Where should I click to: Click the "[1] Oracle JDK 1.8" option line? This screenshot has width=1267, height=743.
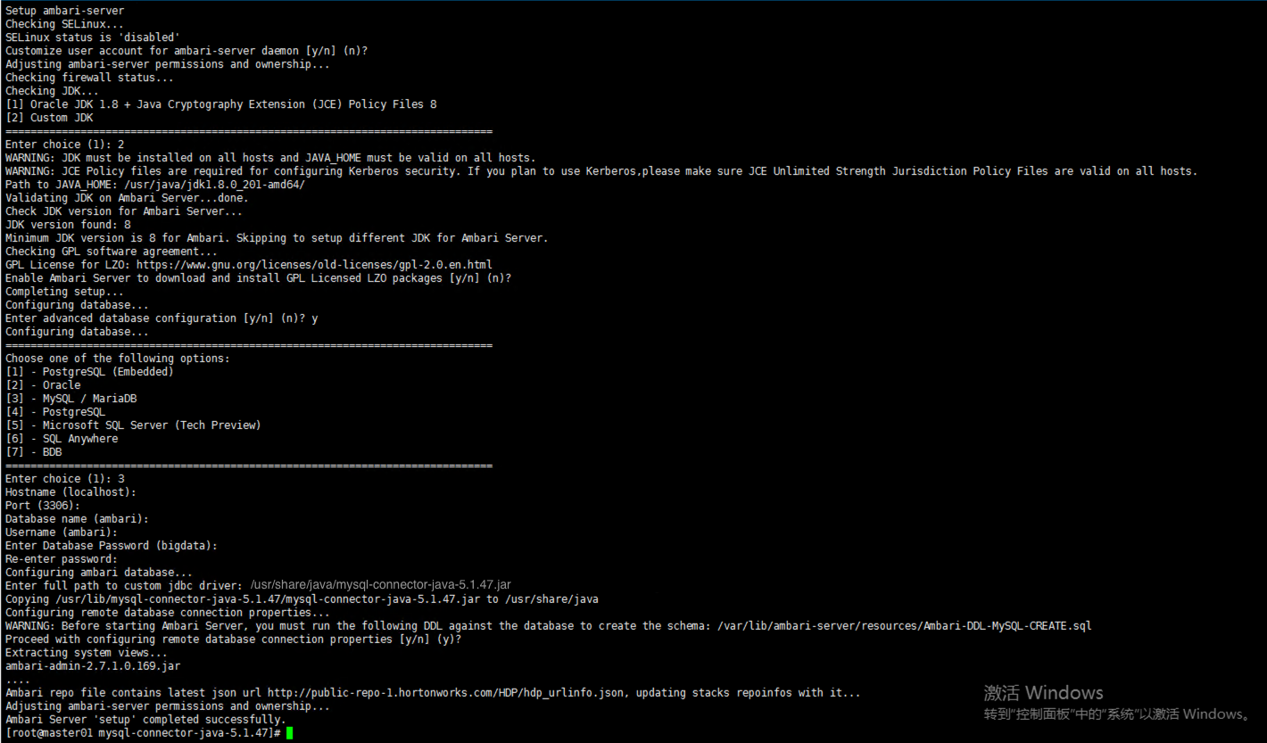(x=220, y=104)
